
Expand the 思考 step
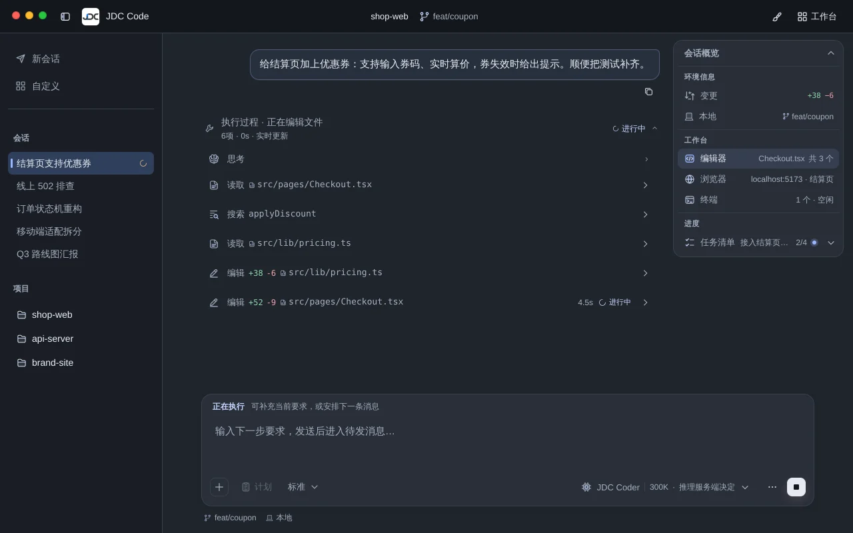pyautogui.click(x=430, y=159)
